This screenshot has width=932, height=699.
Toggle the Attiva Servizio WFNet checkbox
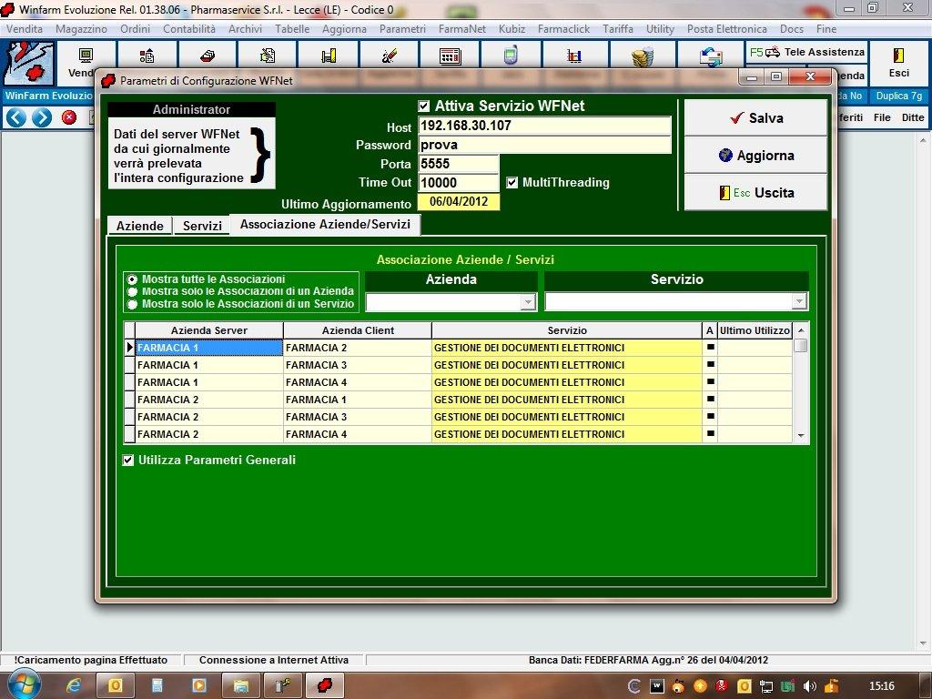[x=424, y=106]
